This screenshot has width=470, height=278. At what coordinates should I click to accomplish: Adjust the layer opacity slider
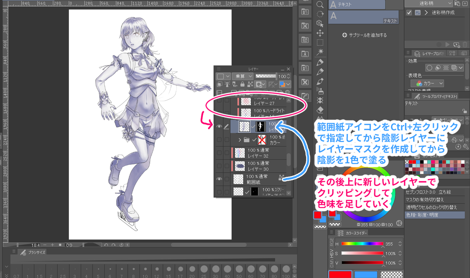(x=266, y=76)
